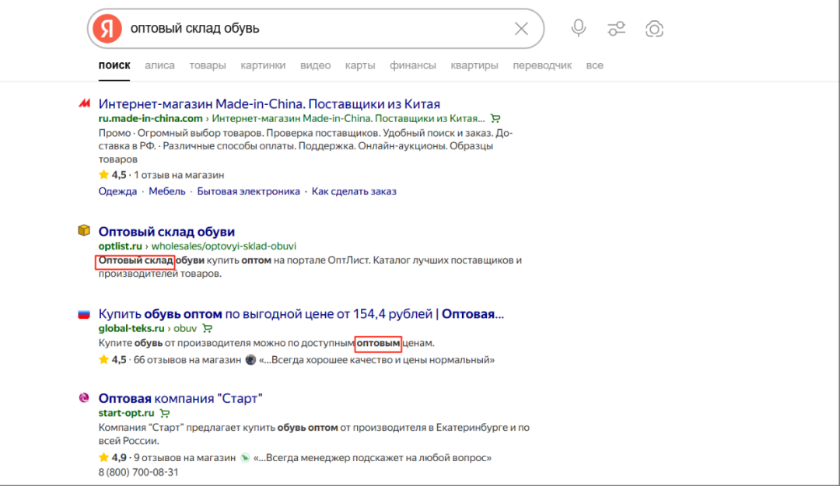Open the 'Бытовая электроника' sitelink
The width and height of the screenshot is (840, 486).
click(249, 191)
